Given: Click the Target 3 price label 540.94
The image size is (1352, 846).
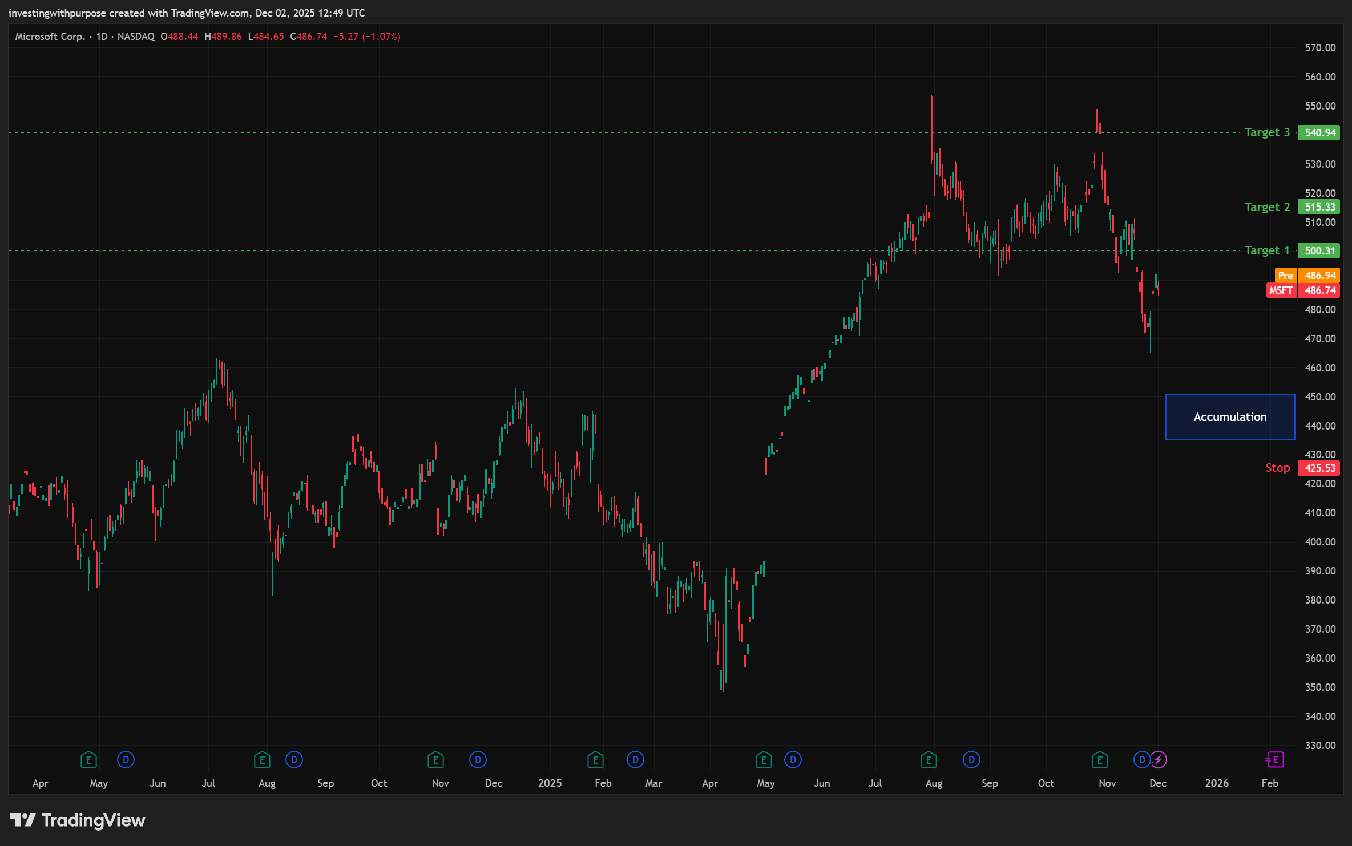Looking at the screenshot, I should [x=1319, y=133].
